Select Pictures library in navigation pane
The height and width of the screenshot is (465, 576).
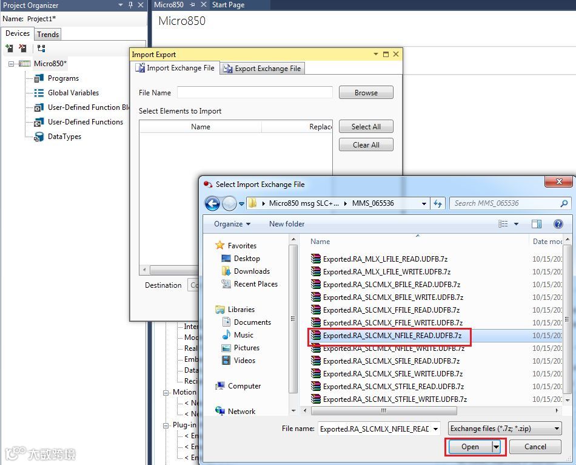tap(247, 348)
